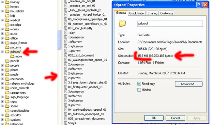
Task: Click the 1downarrow file icon
Action: (66, 37)
